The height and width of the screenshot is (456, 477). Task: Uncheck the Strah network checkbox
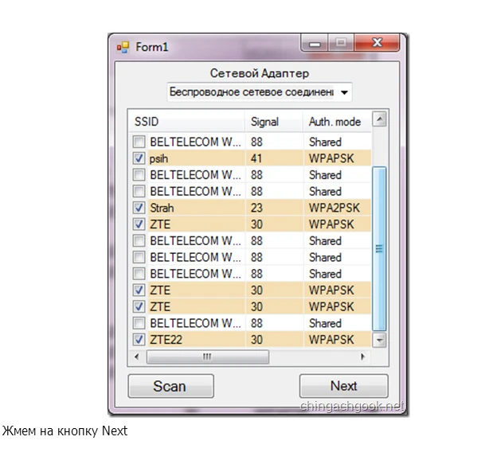[x=139, y=208]
